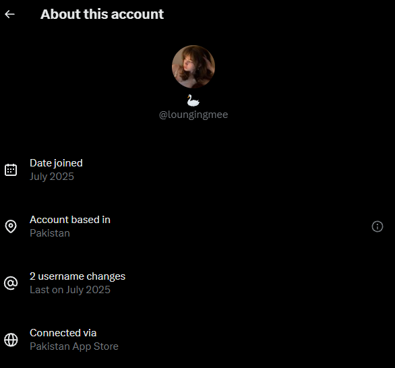The image size is (395, 368).
Task: Open the circular profile picture
Action: point(193,67)
